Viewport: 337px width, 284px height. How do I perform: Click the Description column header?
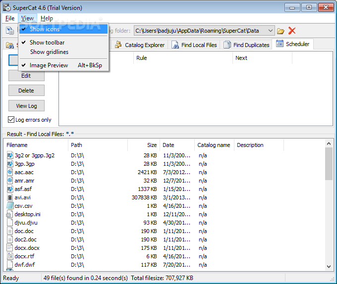pos(259,145)
